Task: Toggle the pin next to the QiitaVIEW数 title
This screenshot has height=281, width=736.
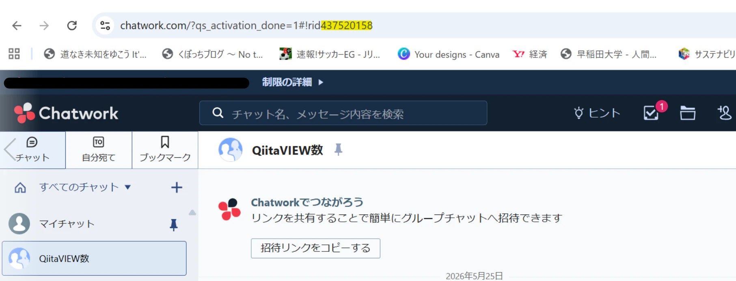Action: click(x=338, y=150)
